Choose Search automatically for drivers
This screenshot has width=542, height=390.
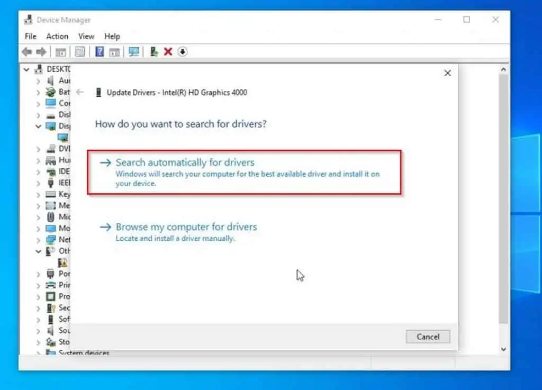point(244,172)
